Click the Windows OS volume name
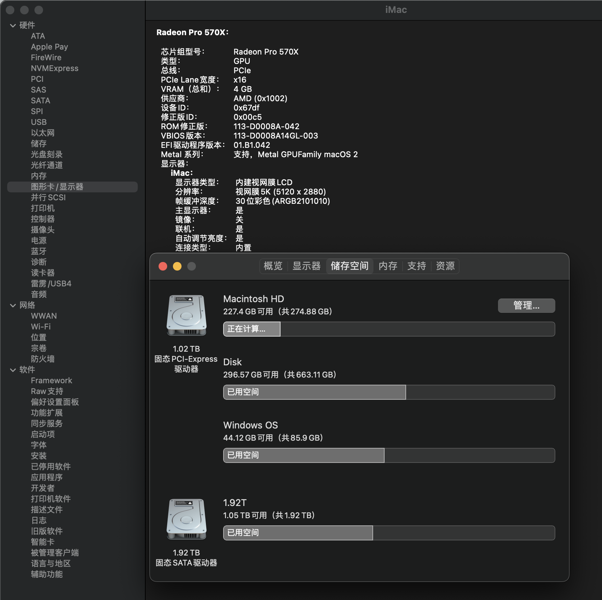This screenshot has height=600, width=602. pyautogui.click(x=250, y=425)
